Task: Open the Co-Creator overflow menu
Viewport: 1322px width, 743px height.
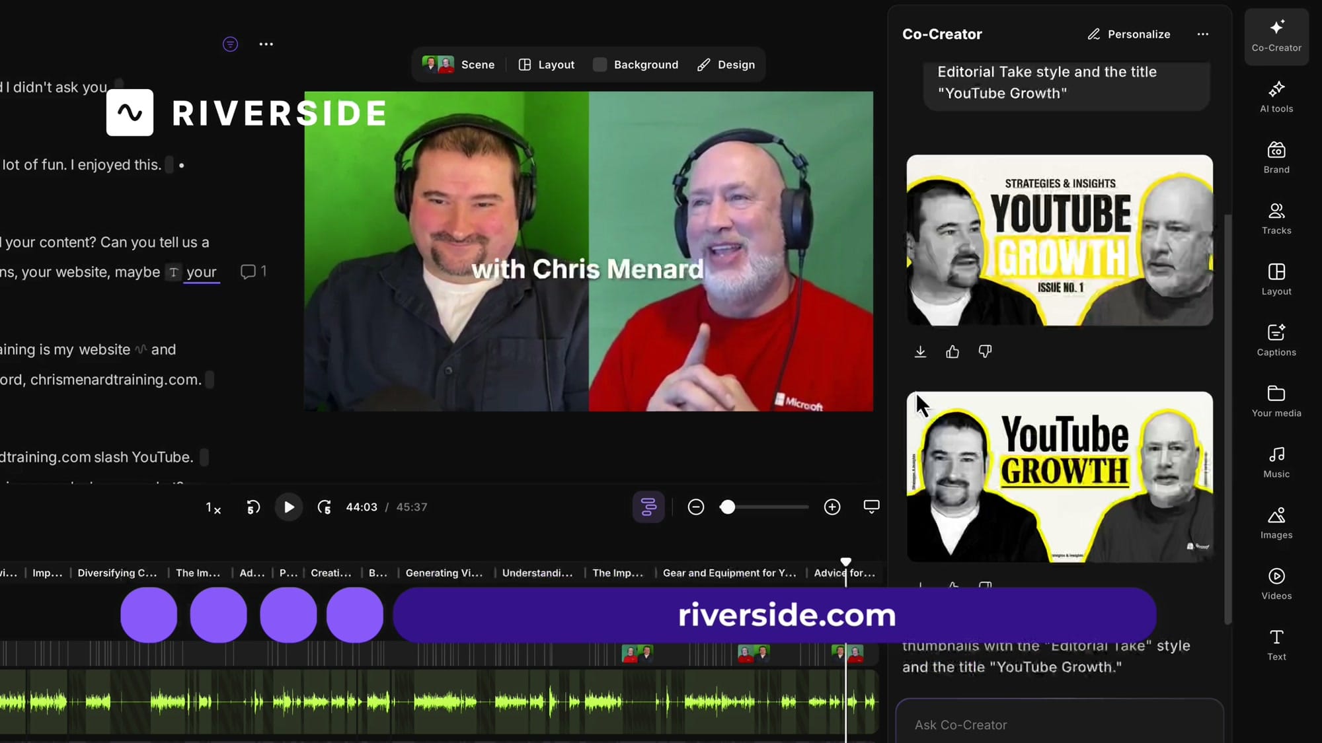Action: 1203,34
